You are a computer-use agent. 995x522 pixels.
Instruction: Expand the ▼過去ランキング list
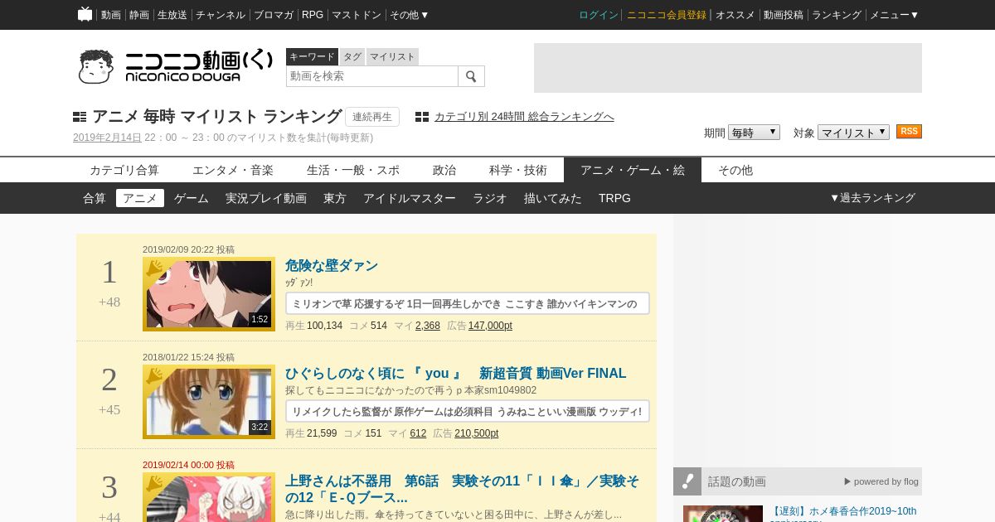point(872,198)
